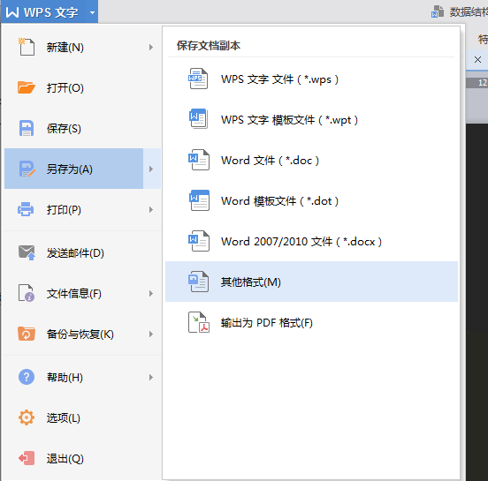Select 文件信息(F) menu item
488x481 pixels.
82,293
